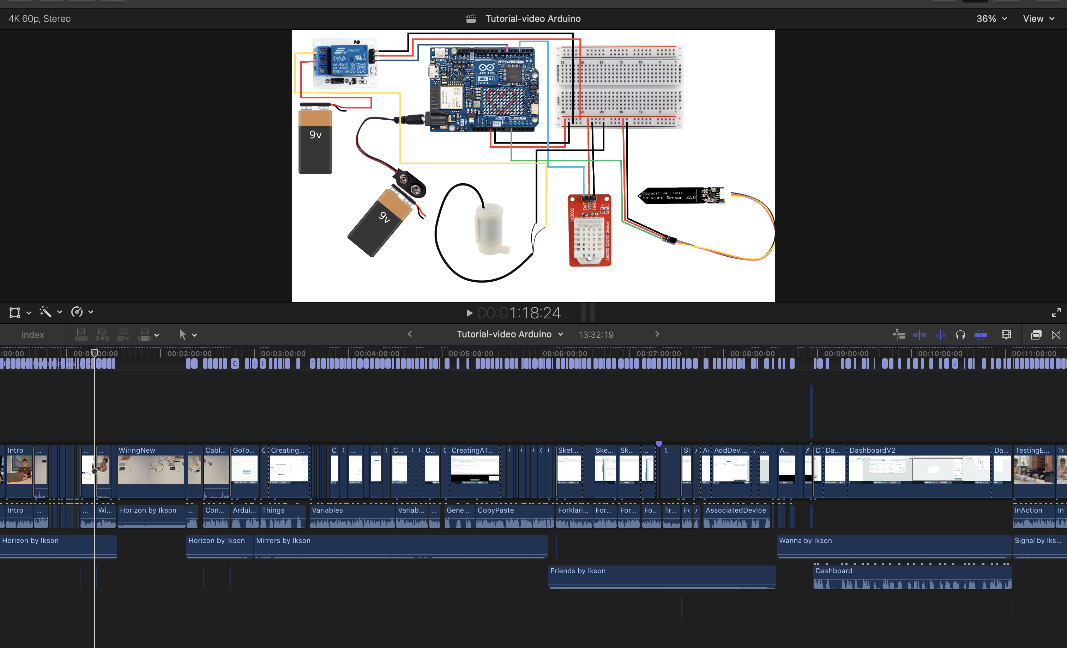
Task: Select the TestingE... video clip
Action: (x=1034, y=471)
